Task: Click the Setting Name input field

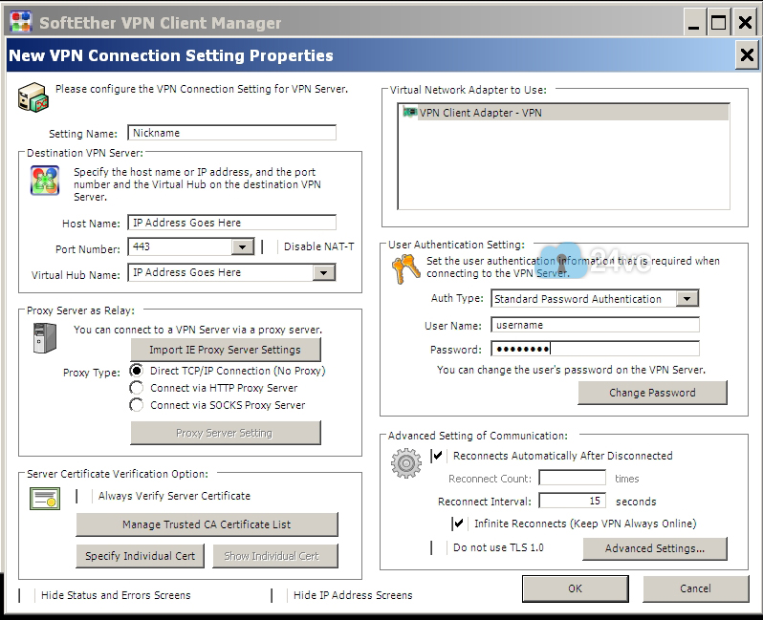Action: [x=231, y=133]
